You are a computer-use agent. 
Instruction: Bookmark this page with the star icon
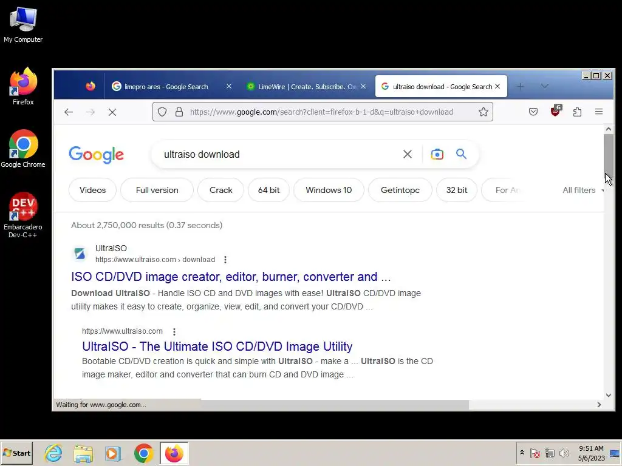(483, 112)
